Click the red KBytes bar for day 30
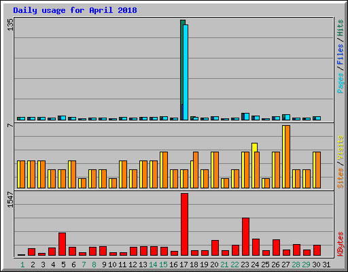348x272 pixels. tap(317, 250)
